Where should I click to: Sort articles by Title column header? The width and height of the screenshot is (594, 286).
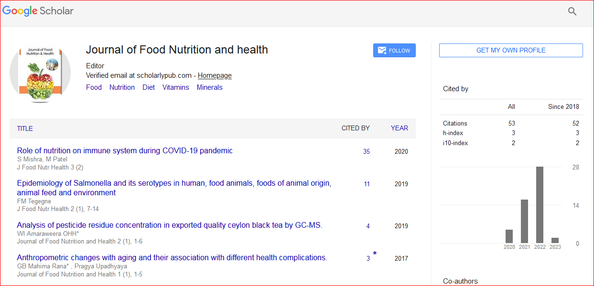[x=25, y=128]
